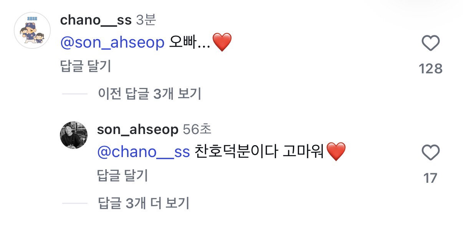View the 17 likes count
The height and width of the screenshot is (230, 463).
[431, 178]
